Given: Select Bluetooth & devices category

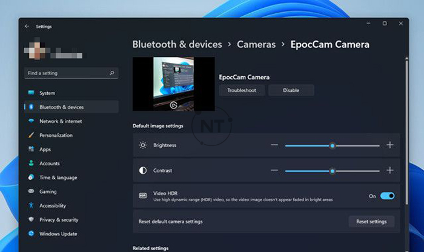Looking at the screenshot, I should 71,107.
